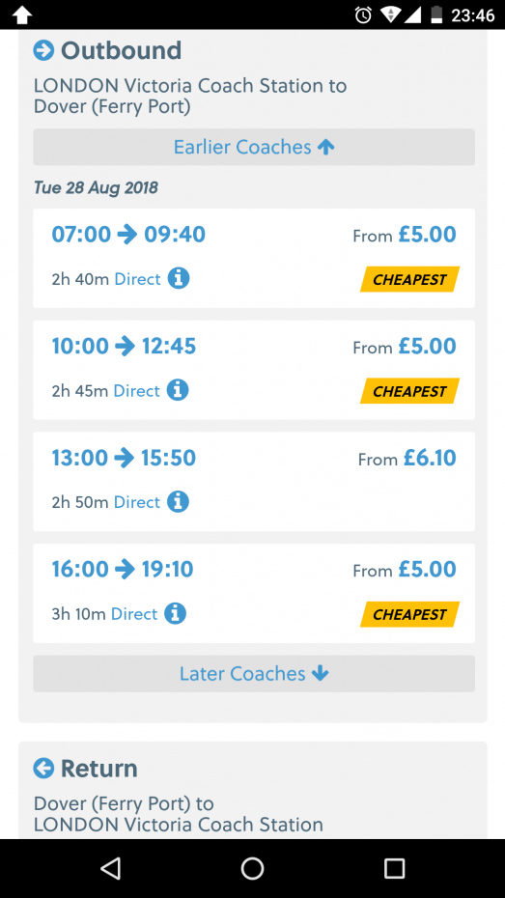The height and width of the screenshot is (898, 505).
Task: Tap CHEAPEST badge on 10:00 coach
Action: pyautogui.click(x=409, y=391)
